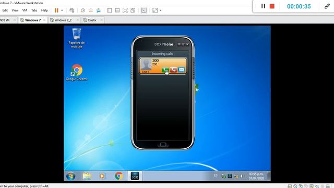Select 3CXPhone taskbar button

[135, 176]
